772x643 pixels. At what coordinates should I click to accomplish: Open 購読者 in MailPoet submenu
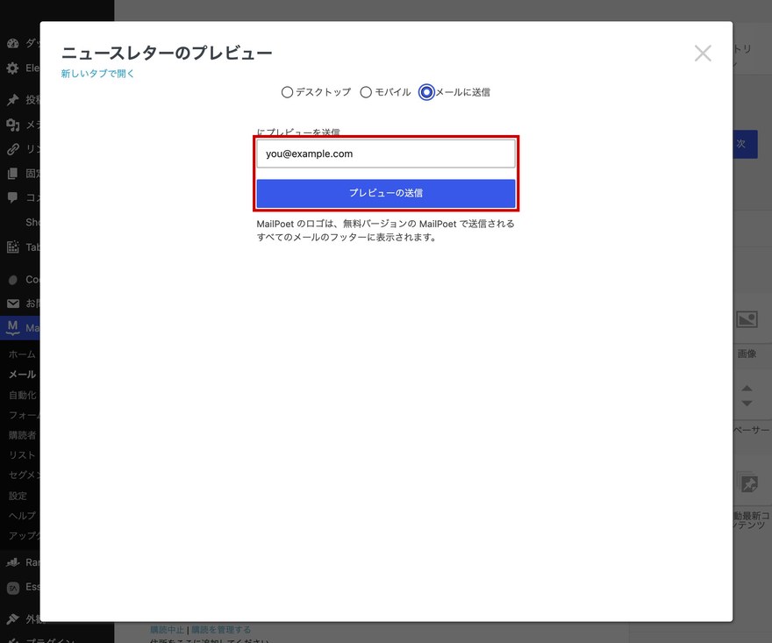(23, 435)
